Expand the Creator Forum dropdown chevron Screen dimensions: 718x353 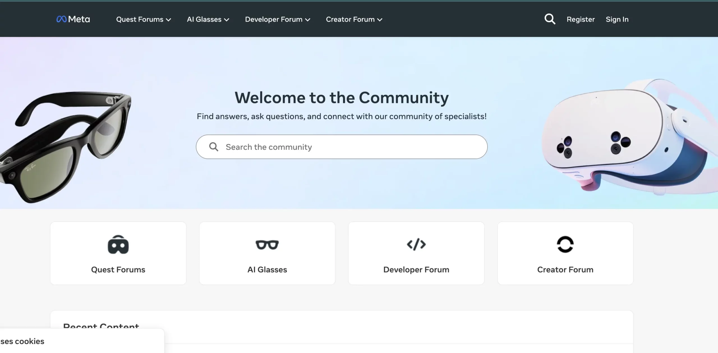[x=380, y=20]
